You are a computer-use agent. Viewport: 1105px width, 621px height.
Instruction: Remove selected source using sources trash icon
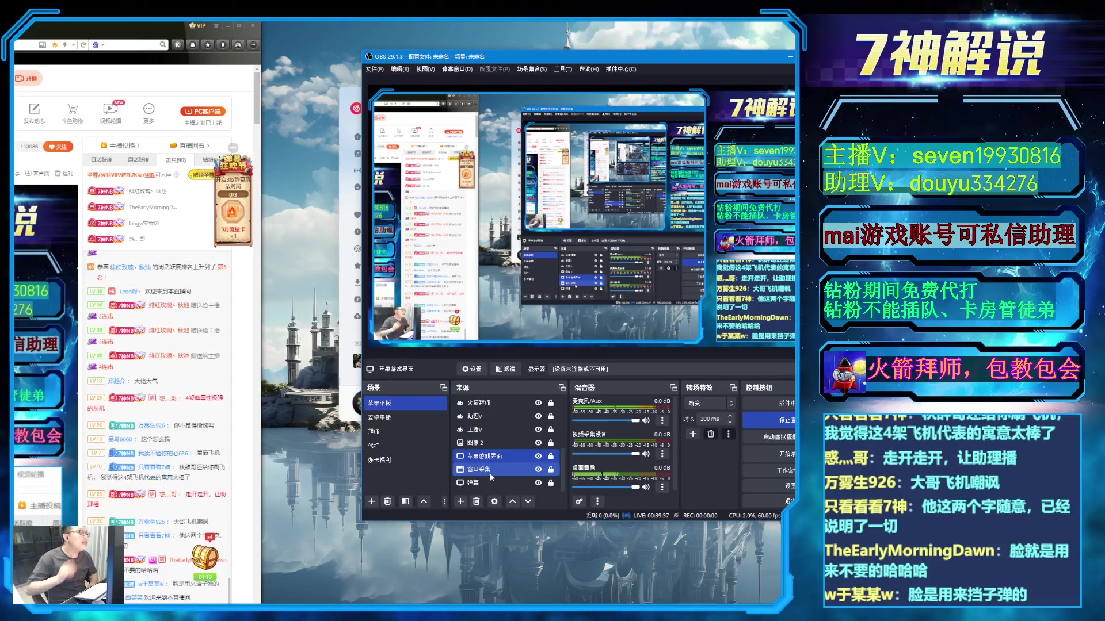pyautogui.click(x=477, y=501)
